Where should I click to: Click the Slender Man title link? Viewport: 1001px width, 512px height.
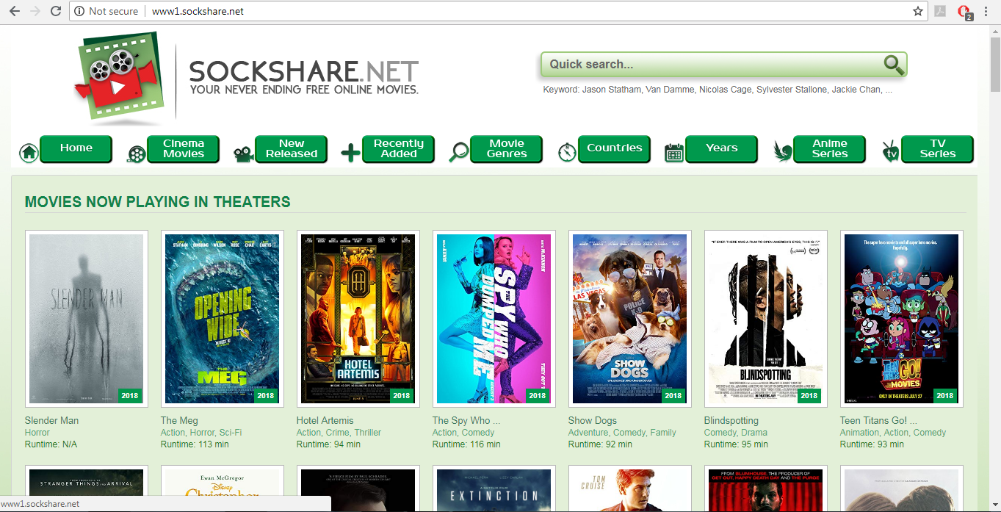(x=51, y=420)
